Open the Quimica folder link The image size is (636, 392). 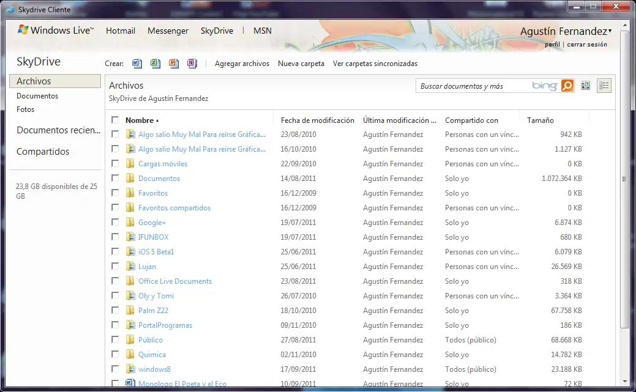(x=152, y=354)
